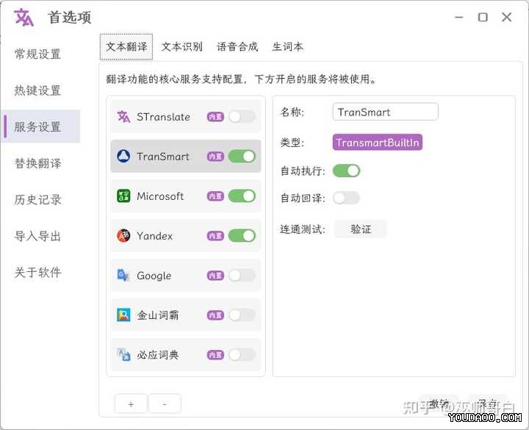Click the TranSmart service icon
The height and width of the screenshot is (430, 529).
[123, 157]
